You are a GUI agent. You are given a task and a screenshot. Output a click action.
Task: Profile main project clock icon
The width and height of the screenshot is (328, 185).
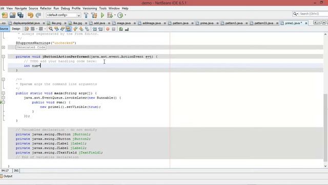tap(120, 15)
